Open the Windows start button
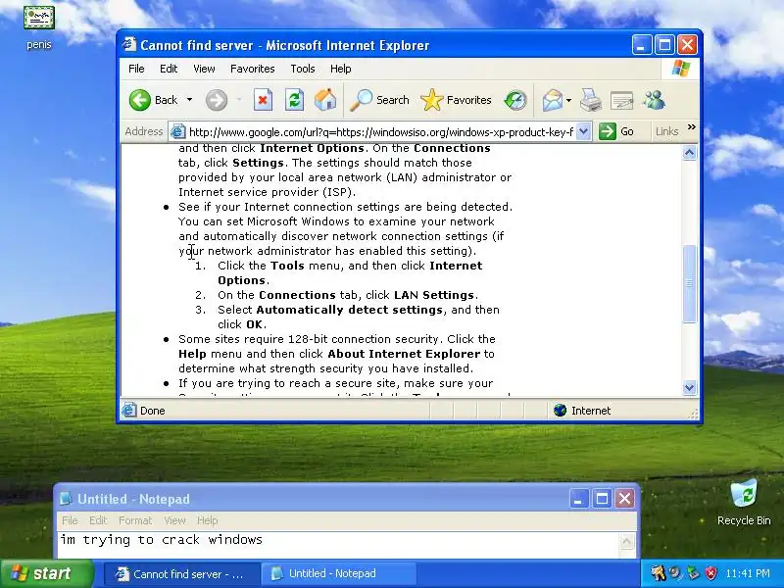The image size is (784, 588). (x=46, y=573)
